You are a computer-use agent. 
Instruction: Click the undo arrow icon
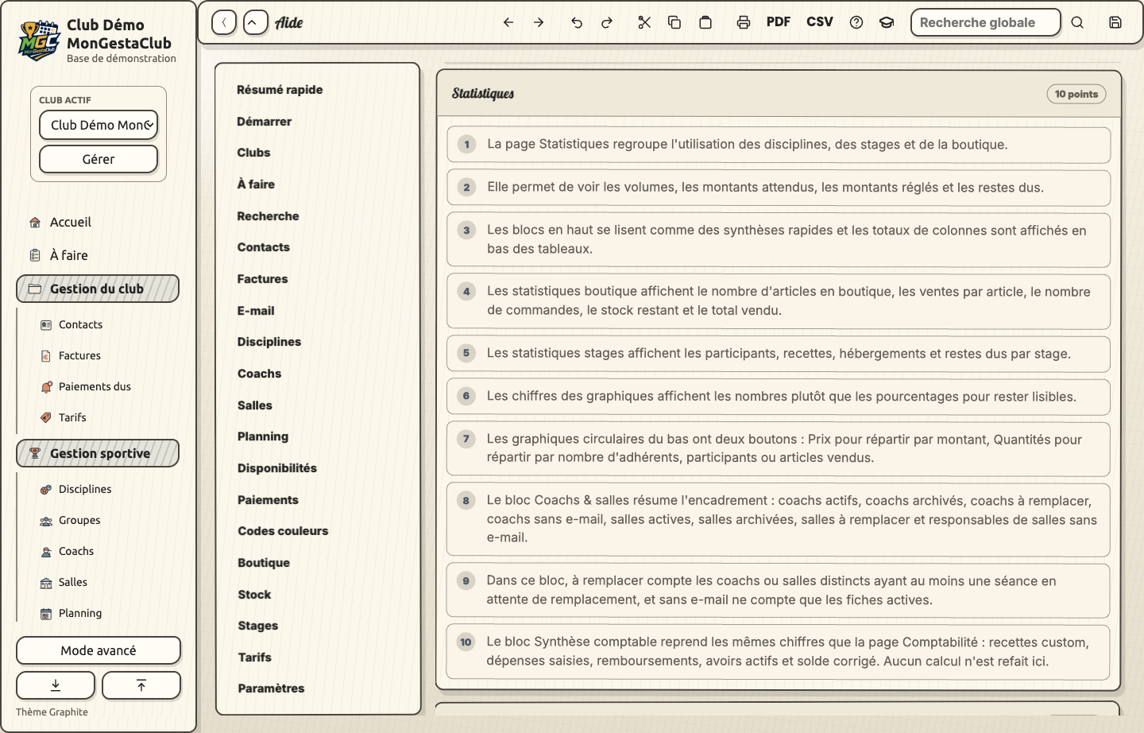(577, 22)
